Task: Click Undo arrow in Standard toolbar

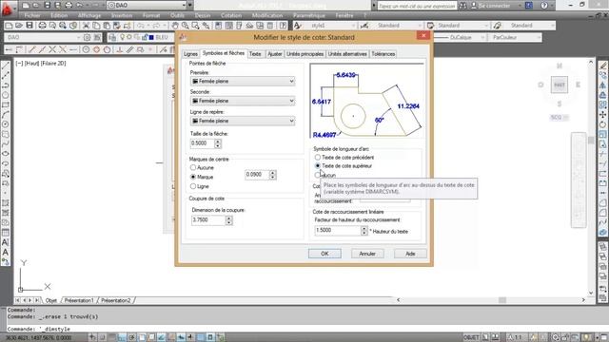Action: click(141, 26)
